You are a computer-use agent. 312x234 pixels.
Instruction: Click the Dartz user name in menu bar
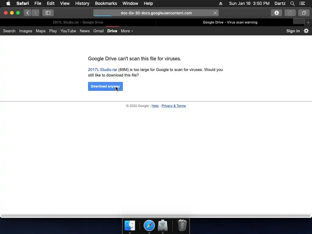point(280,3)
